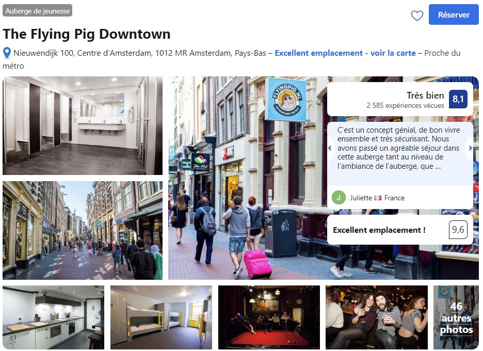Click the blue map pin icon
483x351 pixels.
pyautogui.click(x=7, y=53)
